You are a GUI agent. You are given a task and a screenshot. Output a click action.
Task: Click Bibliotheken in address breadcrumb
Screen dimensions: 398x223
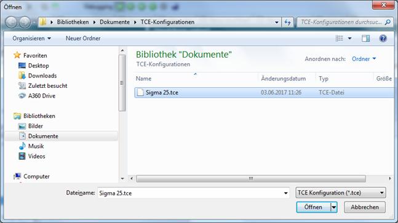73,22
